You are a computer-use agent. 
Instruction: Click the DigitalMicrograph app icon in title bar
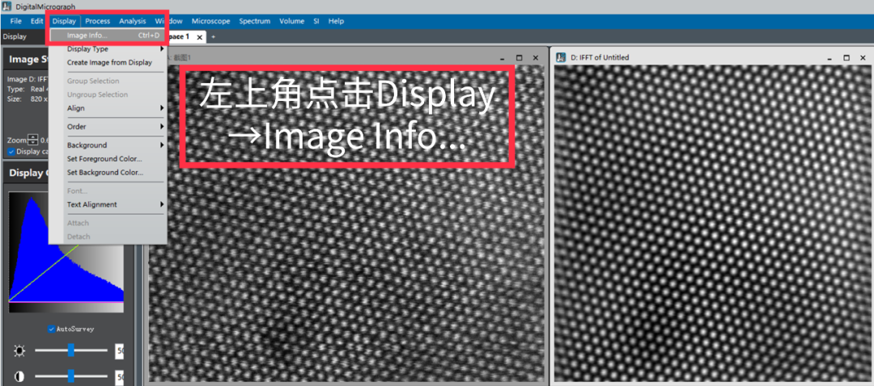tap(6, 6)
